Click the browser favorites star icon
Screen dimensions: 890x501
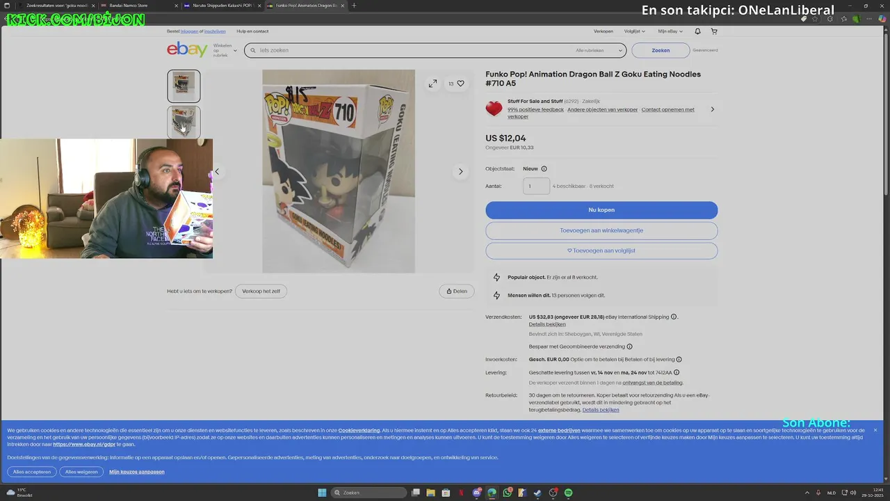[815, 19]
